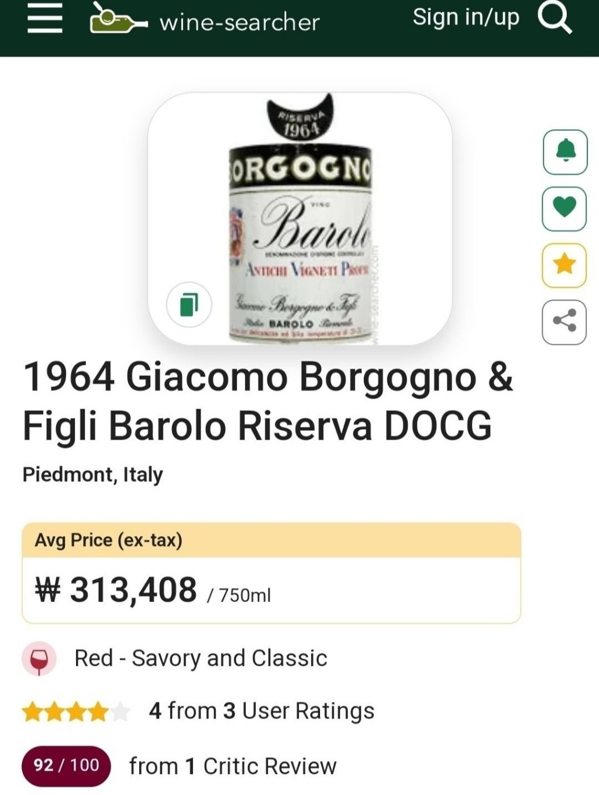Click the wine-searcher site name text

pyautogui.click(x=239, y=23)
